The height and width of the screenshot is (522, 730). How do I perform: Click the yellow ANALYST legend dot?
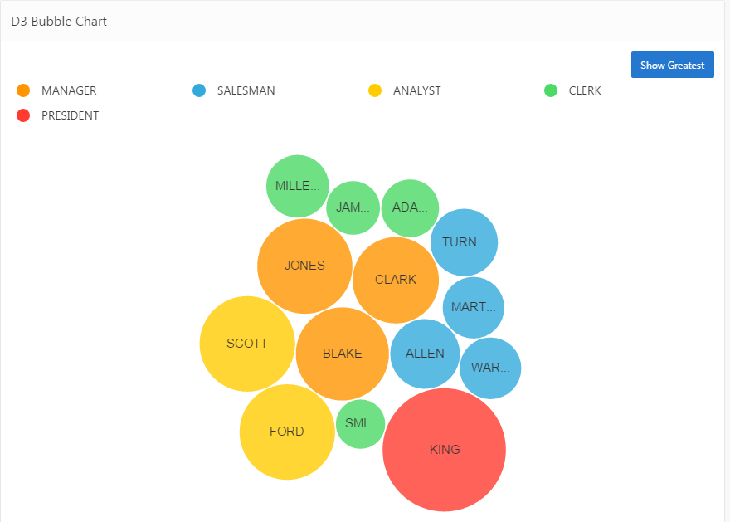point(375,90)
